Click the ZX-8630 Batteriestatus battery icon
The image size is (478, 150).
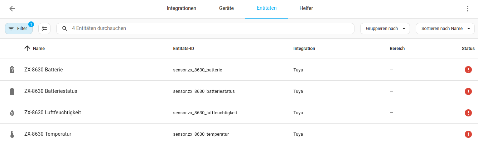pos(12,91)
